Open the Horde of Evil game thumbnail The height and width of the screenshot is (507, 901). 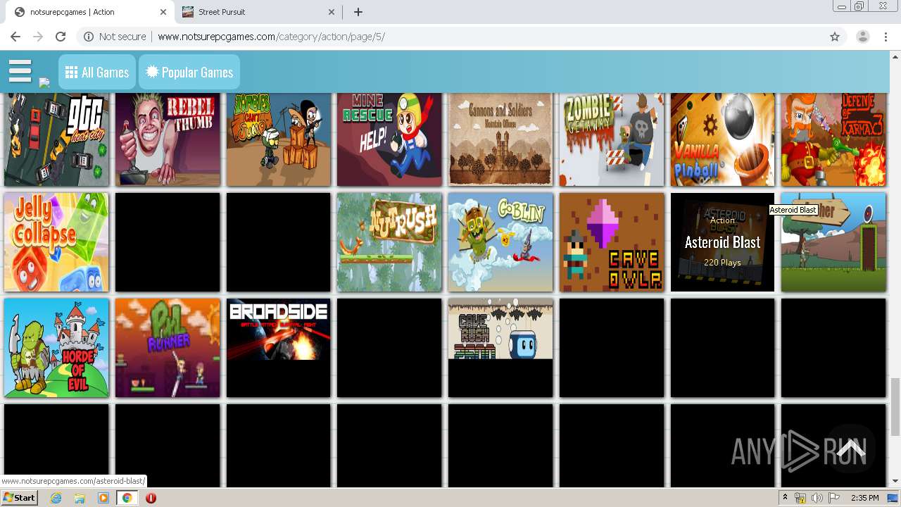pos(56,348)
